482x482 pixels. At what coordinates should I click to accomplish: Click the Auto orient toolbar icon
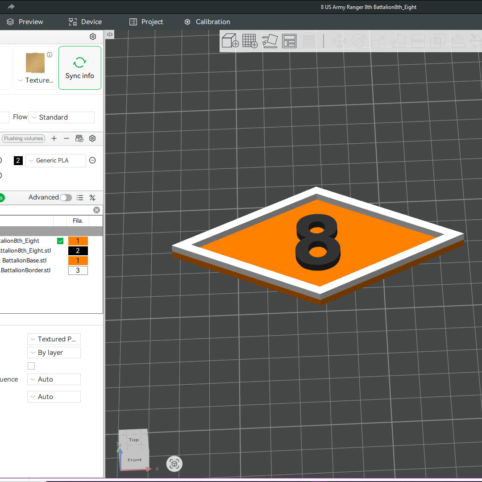(270, 41)
